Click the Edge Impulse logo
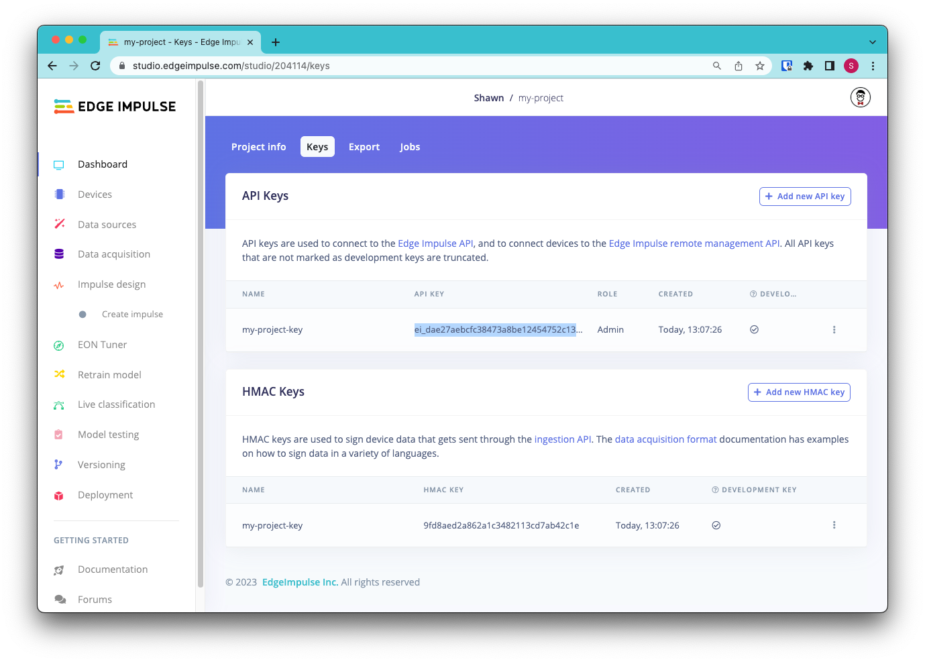The height and width of the screenshot is (662, 925). 115,106
